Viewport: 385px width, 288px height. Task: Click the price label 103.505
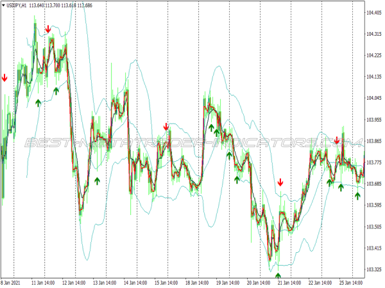[x=374, y=227]
